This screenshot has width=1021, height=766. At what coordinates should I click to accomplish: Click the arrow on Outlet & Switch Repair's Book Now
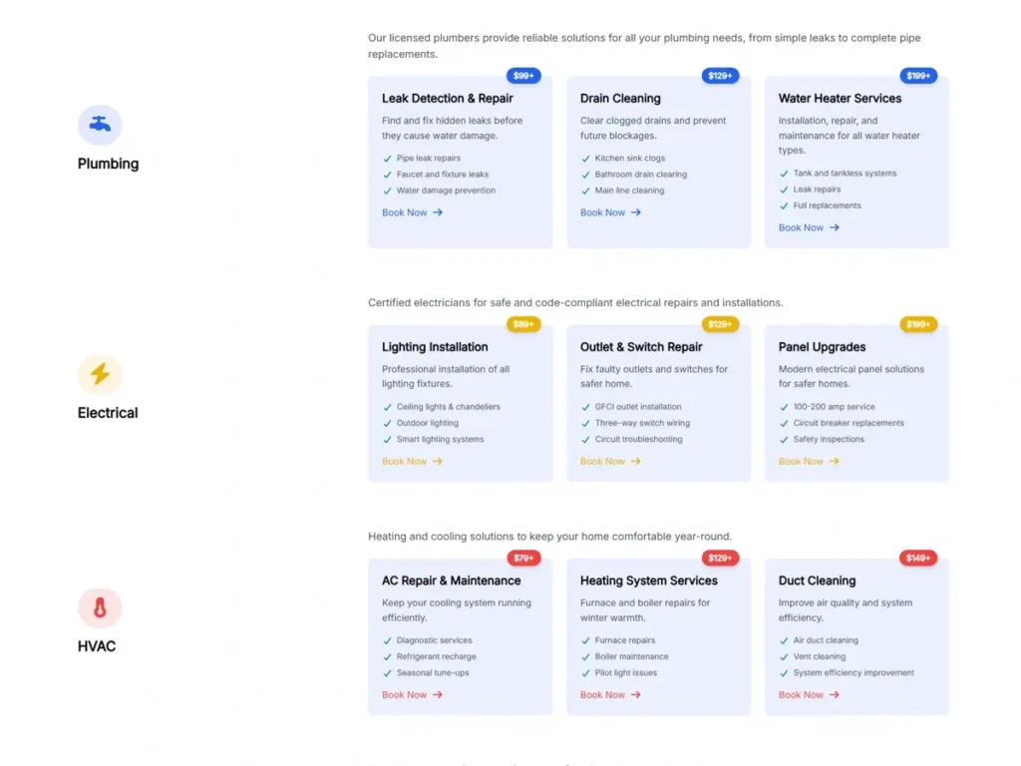(633, 461)
